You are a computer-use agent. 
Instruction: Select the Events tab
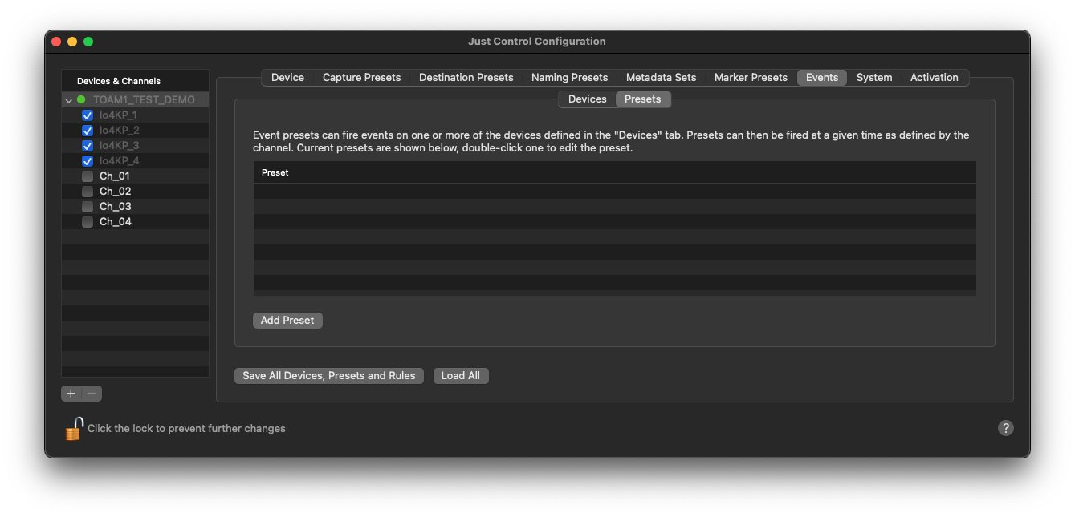click(822, 78)
